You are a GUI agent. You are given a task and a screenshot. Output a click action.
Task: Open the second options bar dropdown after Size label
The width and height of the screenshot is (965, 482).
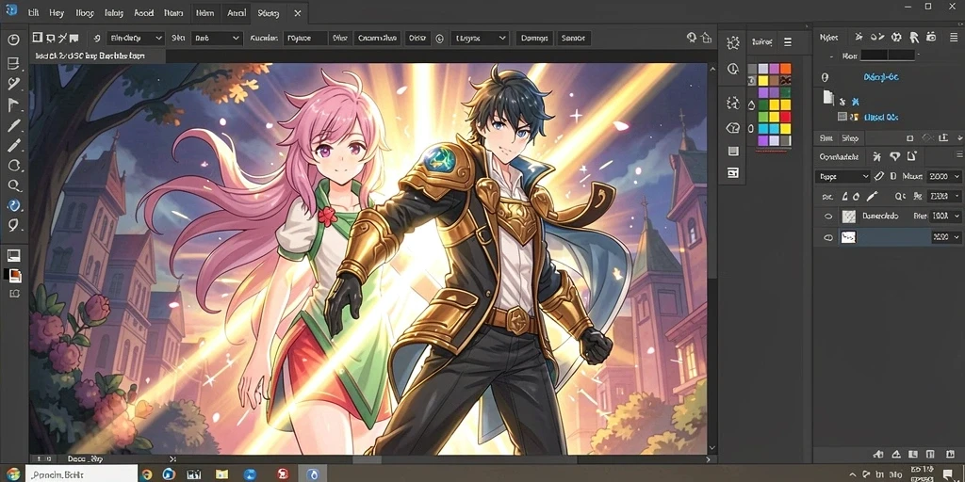point(216,38)
